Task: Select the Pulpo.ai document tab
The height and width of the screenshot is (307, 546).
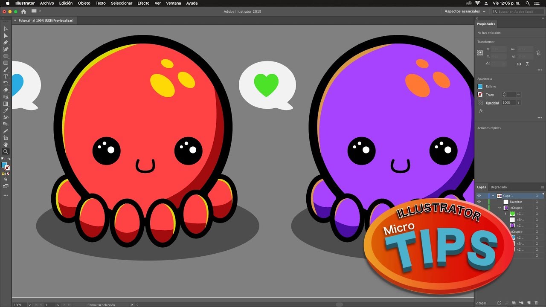Action: coord(46,20)
